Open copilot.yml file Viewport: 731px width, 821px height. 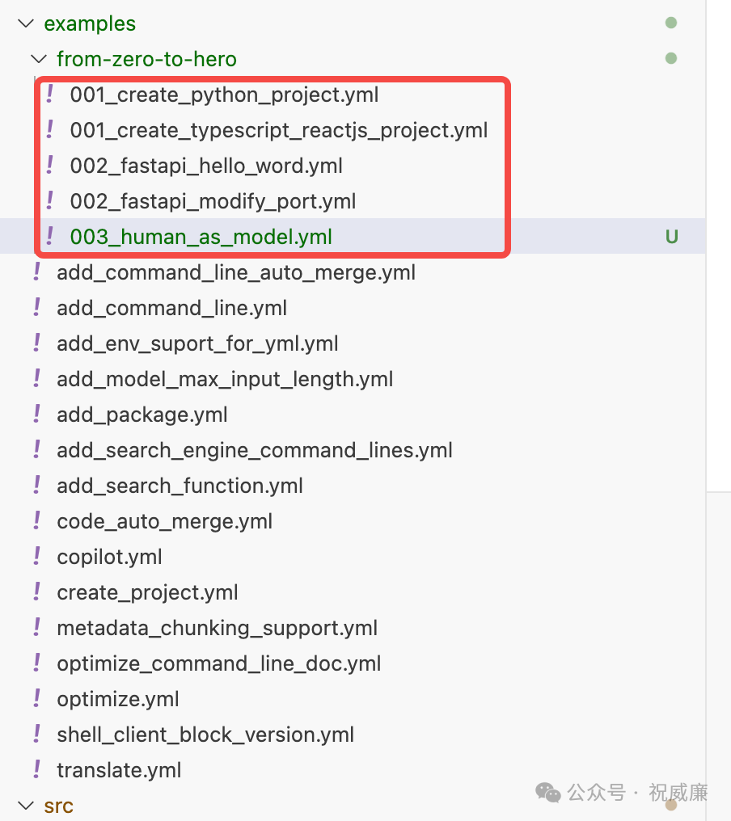pos(109,557)
